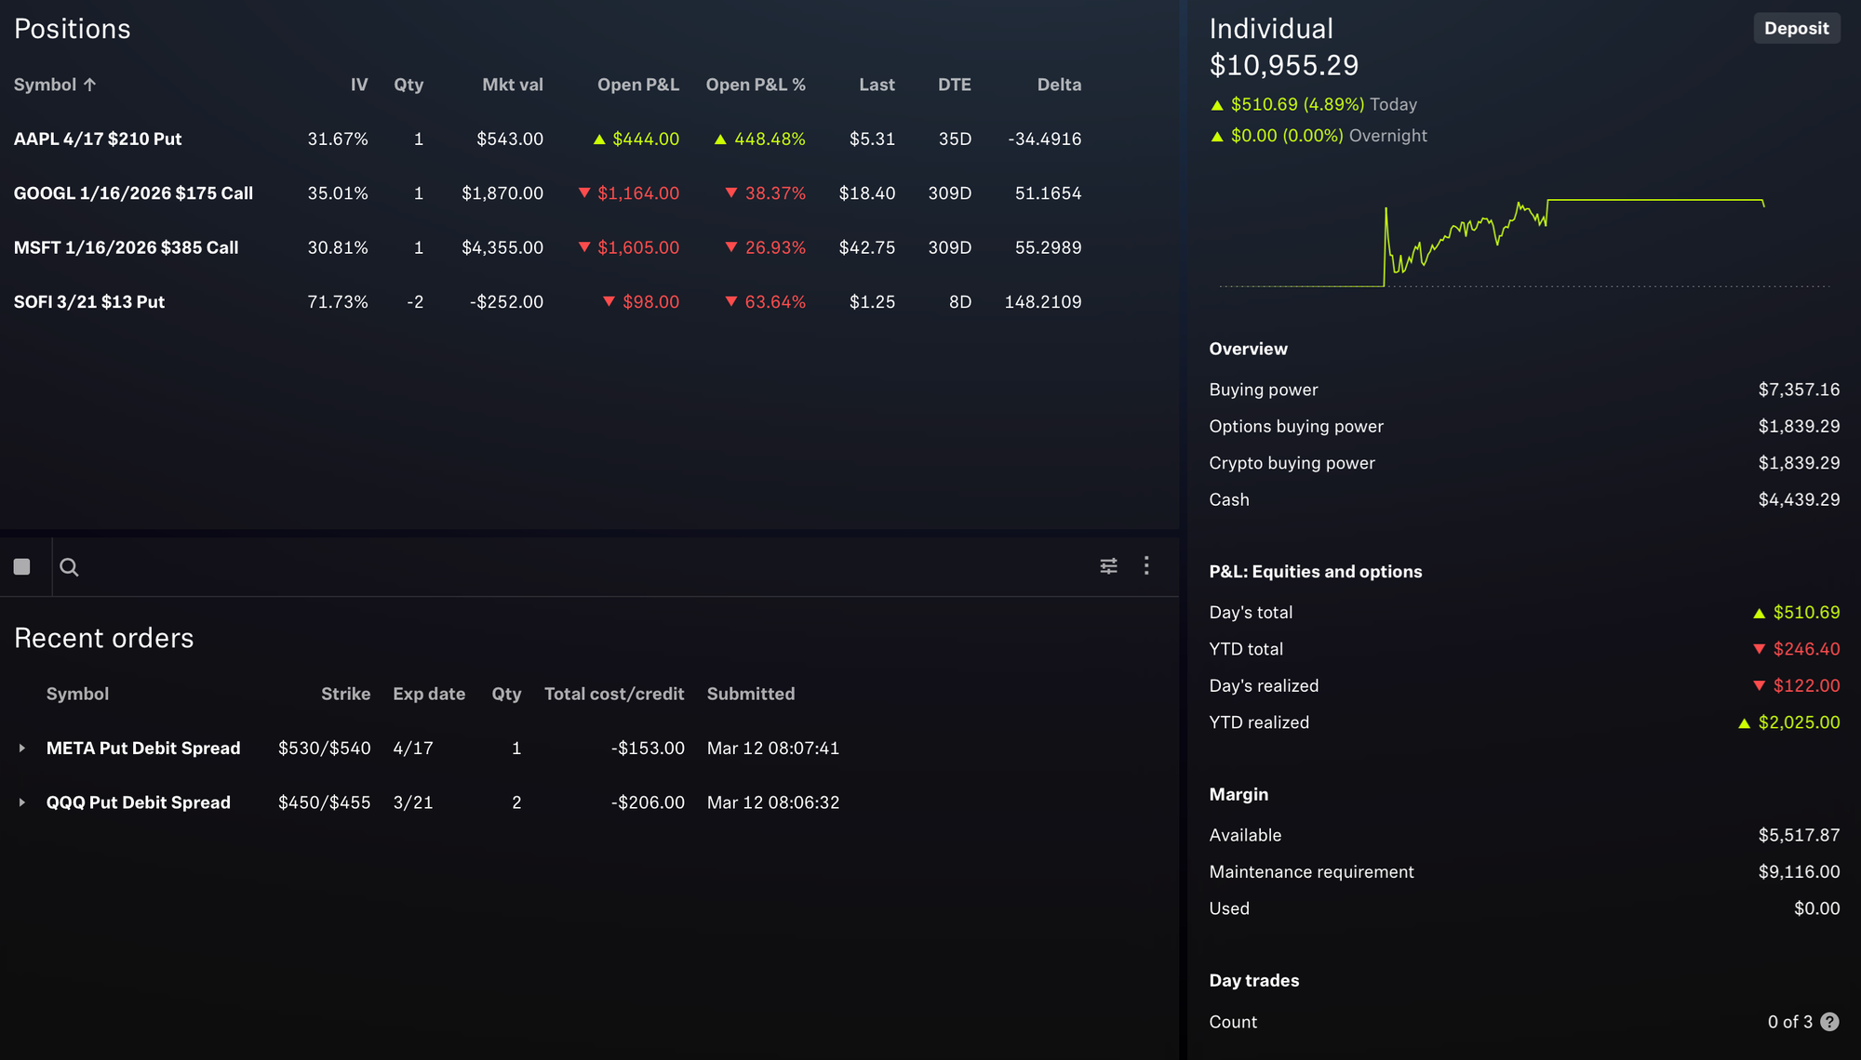The image size is (1861, 1060).
Task: Click YTD total value $246.40
Action: coord(1806,649)
